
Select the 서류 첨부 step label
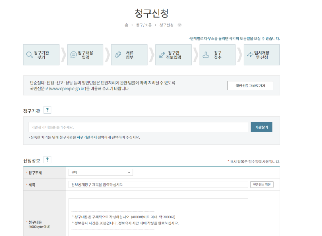[x=130, y=55]
